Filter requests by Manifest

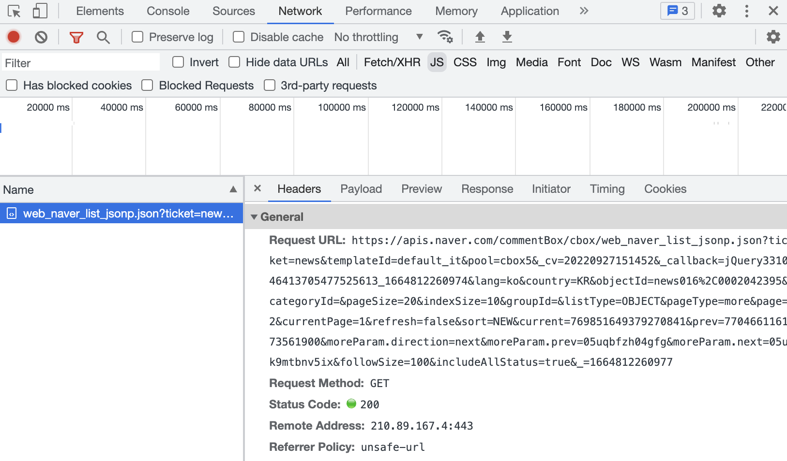[713, 62]
